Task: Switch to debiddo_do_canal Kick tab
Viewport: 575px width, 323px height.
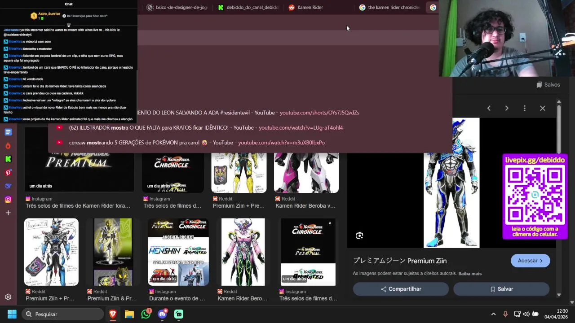Action: pyautogui.click(x=248, y=7)
